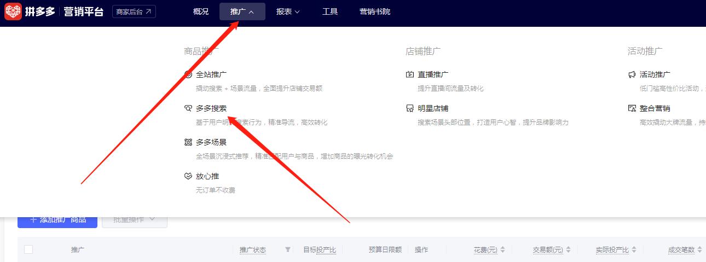706x262 pixels.
Task: Click the 明星店铺 description text
Action: (493, 123)
